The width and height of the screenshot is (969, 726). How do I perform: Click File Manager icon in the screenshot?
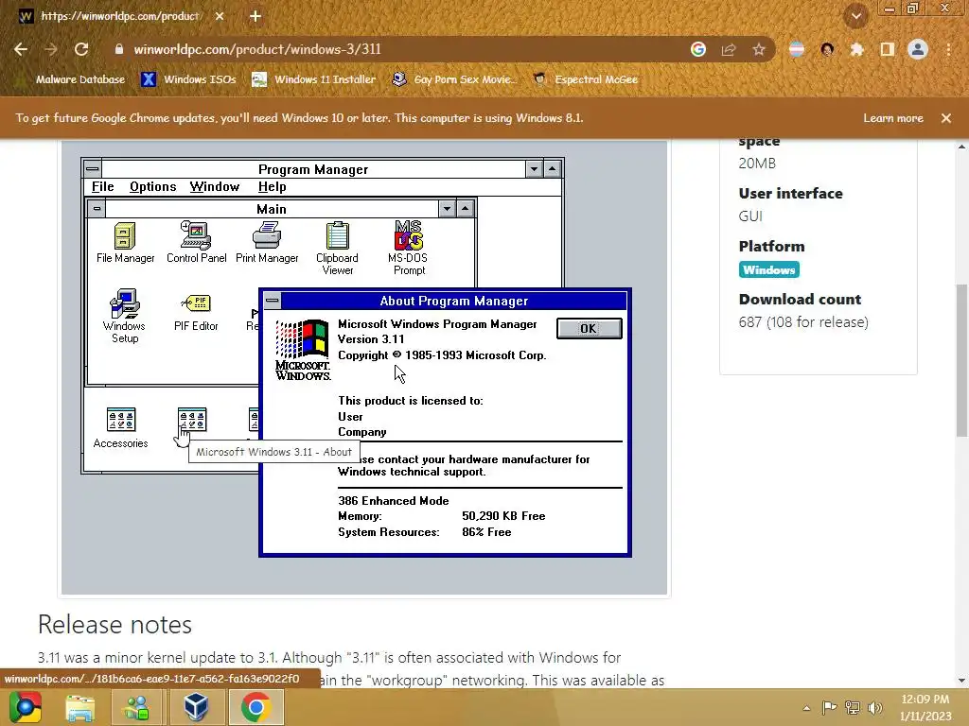[x=126, y=243]
